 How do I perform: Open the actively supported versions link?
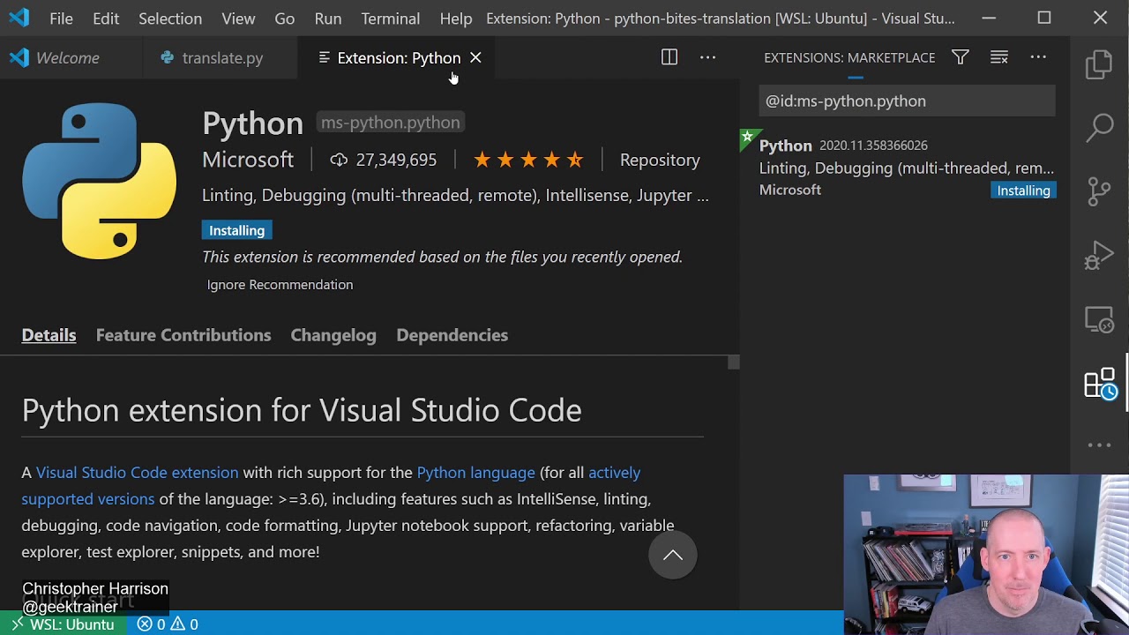331,486
